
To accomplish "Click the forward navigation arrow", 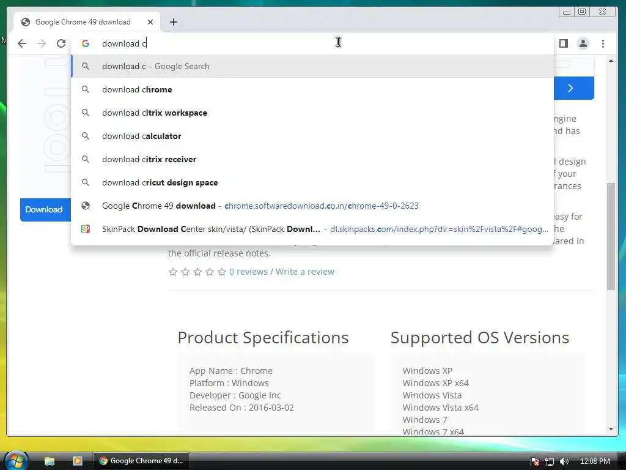I will pyautogui.click(x=42, y=43).
